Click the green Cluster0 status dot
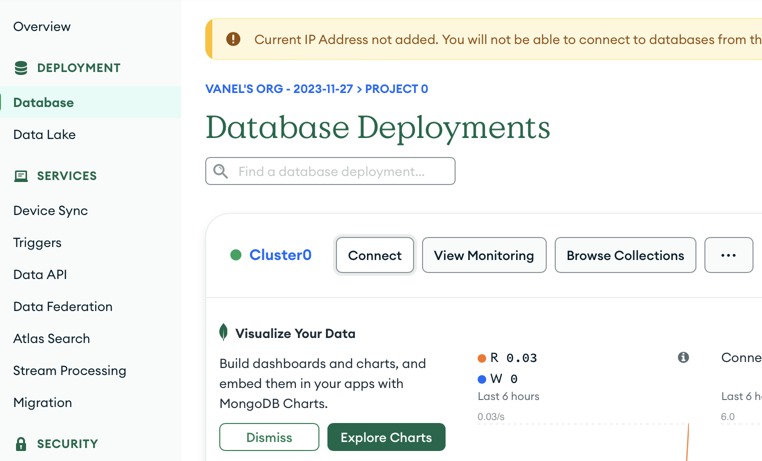This screenshot has width=762, height=461. pos(236,255)
